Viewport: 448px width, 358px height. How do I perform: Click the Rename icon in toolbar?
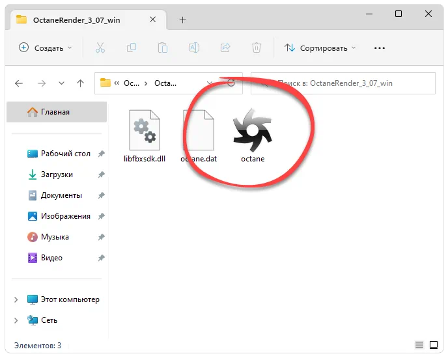point(193,48)
